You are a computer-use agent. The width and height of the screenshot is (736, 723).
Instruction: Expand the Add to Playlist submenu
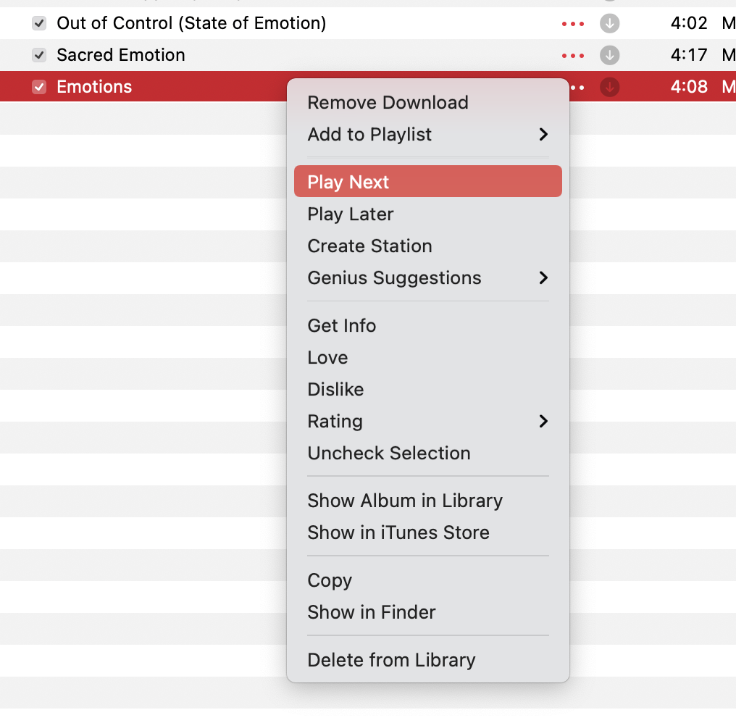(428, 134)
